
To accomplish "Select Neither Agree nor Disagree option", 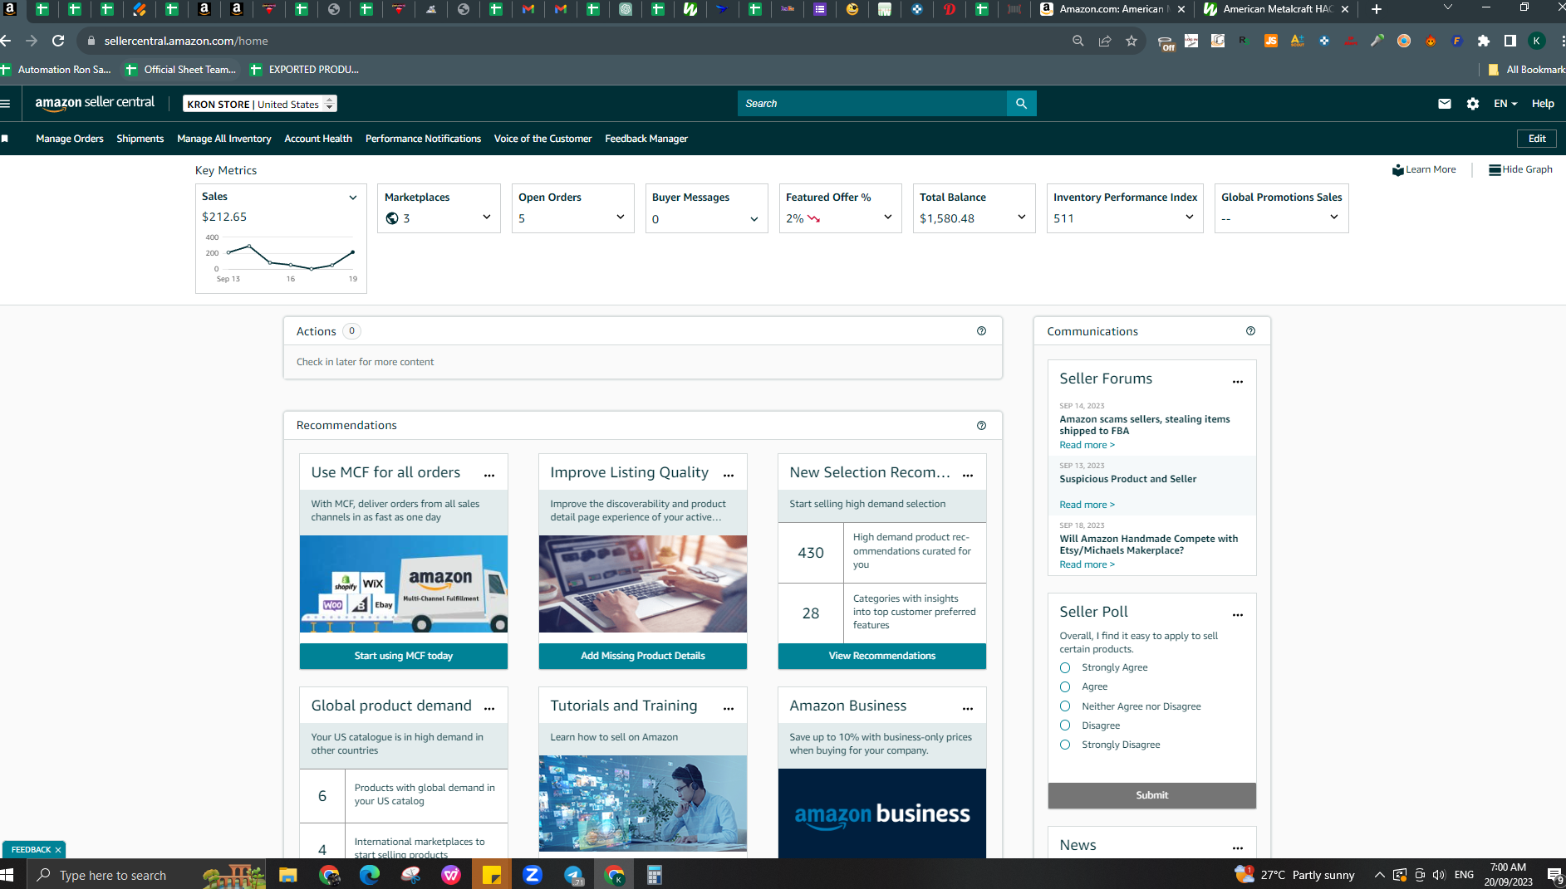I will pyautogui.click(x=1065, y=706).
